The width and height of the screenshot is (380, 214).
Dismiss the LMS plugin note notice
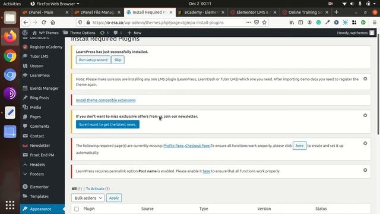pos(365,79)
